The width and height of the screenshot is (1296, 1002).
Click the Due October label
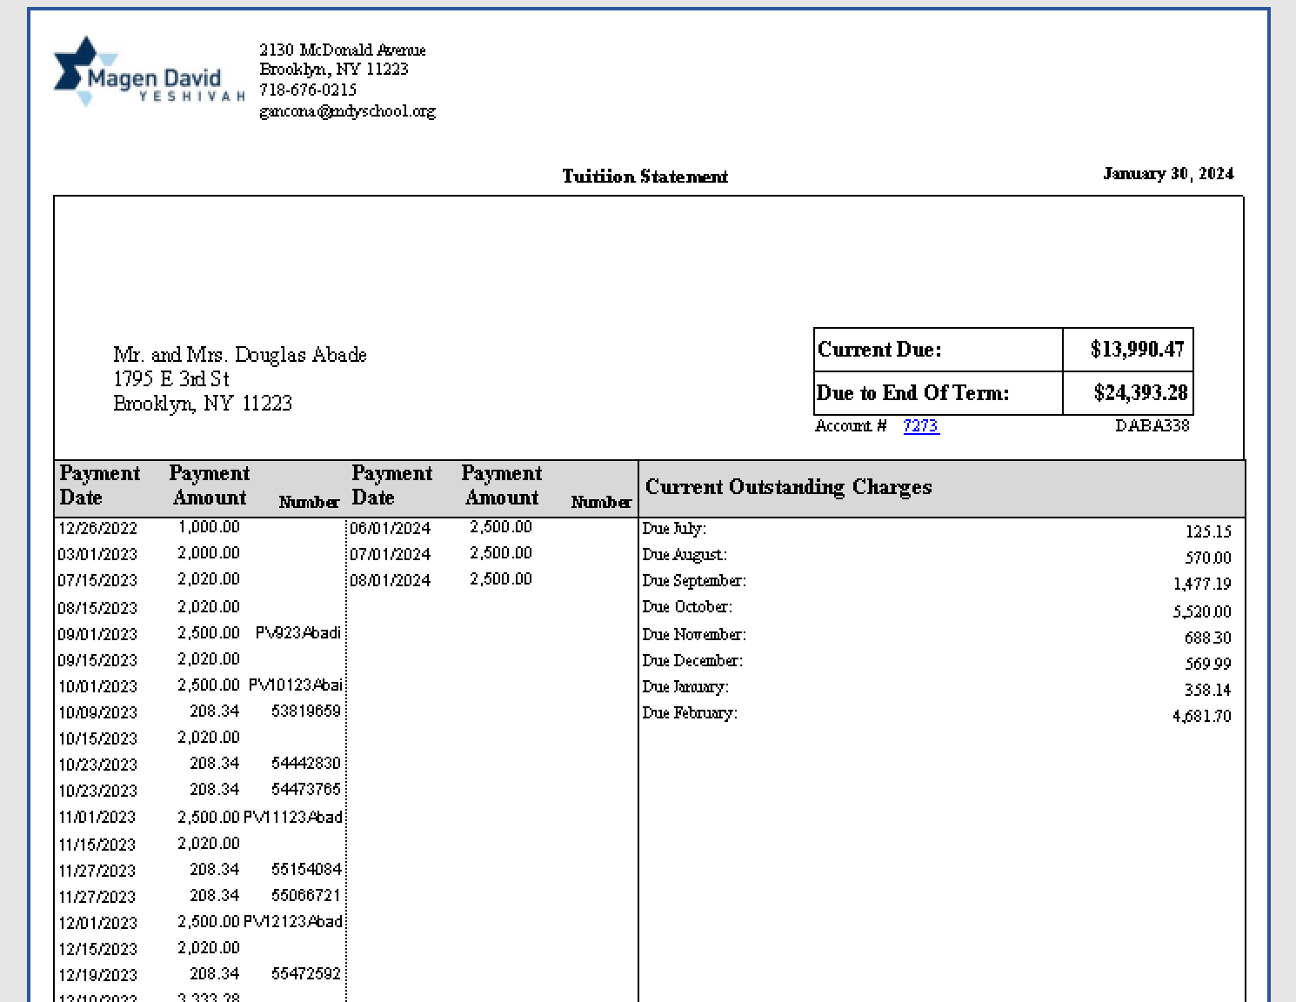click(687, 606)
